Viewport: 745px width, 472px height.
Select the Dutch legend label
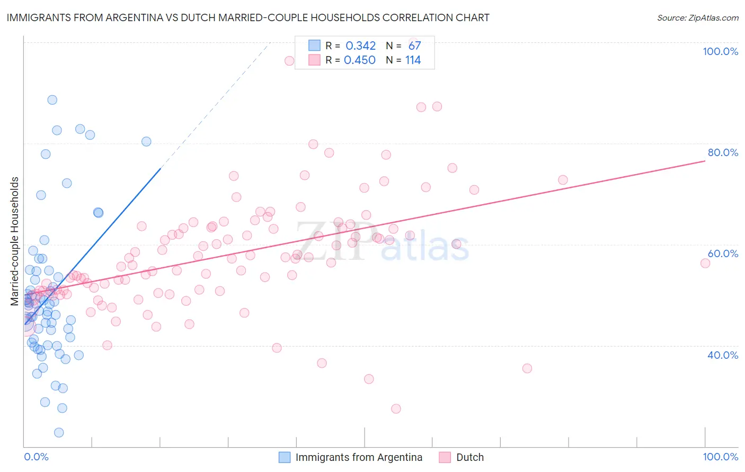click(x=470, y=457)
